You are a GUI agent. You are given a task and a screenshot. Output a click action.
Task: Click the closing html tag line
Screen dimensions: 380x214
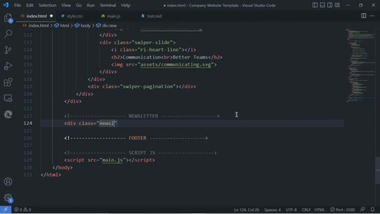pyautogui.click(x=51, y=175)
